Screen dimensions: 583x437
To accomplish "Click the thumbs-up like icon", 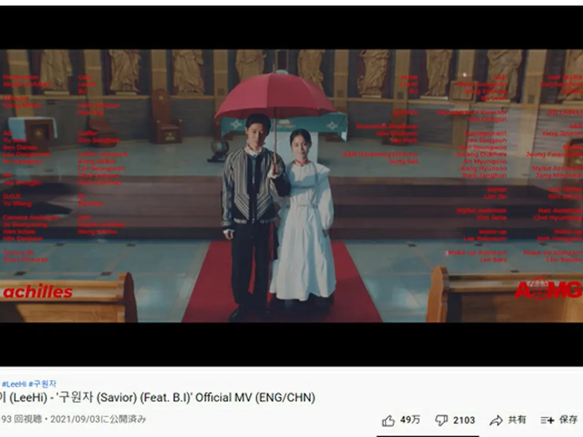I will pyautogui.click(x=388, y=420).
